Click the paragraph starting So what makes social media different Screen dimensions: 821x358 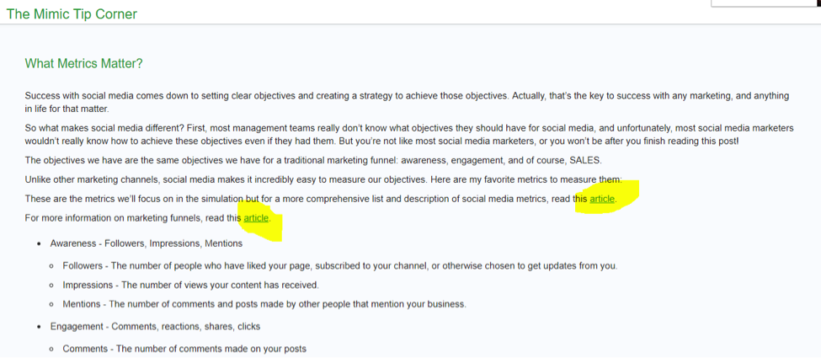click(409, 134)
